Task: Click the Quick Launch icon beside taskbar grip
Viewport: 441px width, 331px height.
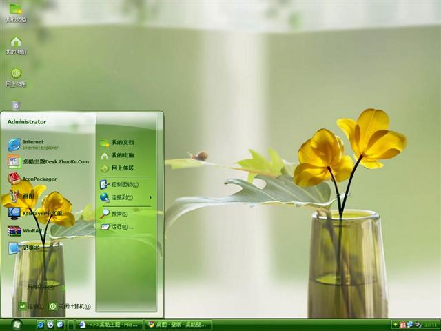Action: coord(60,325)
